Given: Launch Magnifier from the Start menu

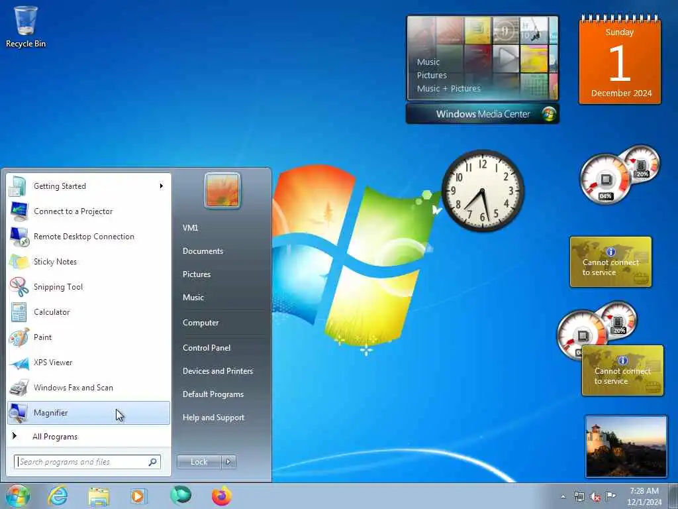Looking at the screenshot, I should 89,413.
